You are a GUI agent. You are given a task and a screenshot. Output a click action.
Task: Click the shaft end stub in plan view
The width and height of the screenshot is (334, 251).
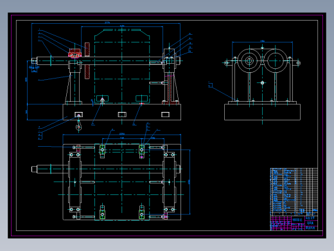[x=34, y=169]
